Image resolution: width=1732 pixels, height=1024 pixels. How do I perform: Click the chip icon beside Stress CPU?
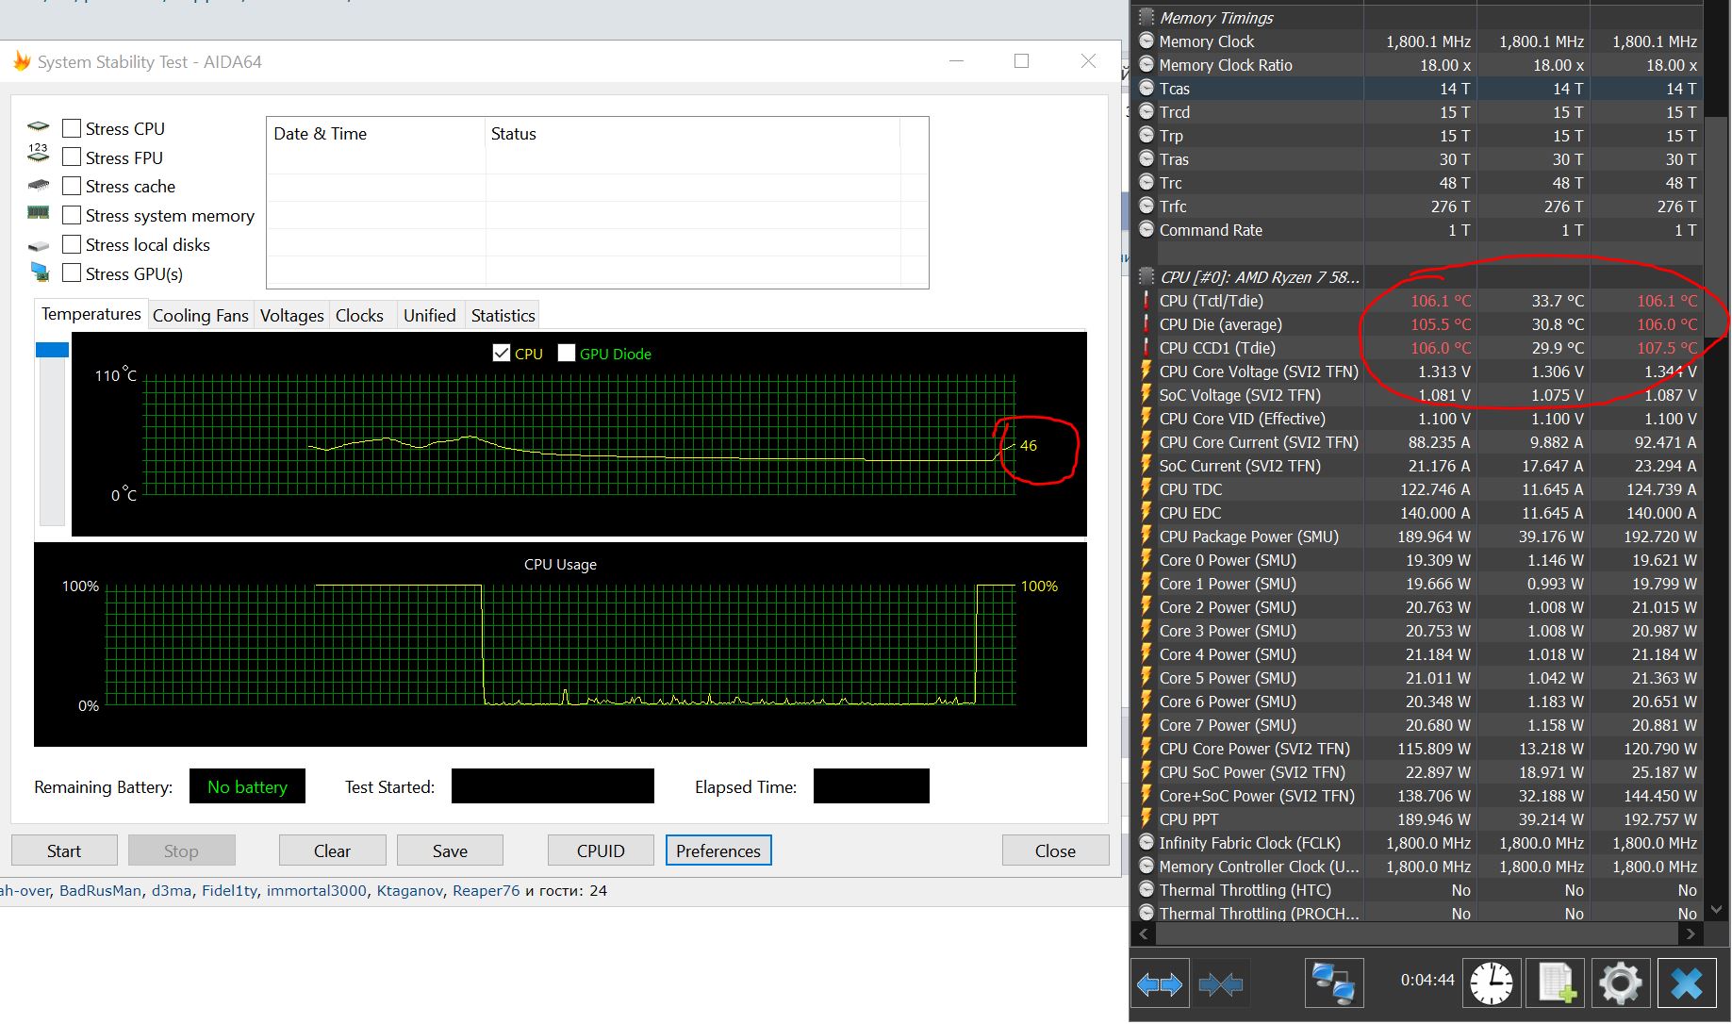coord(39,126)
